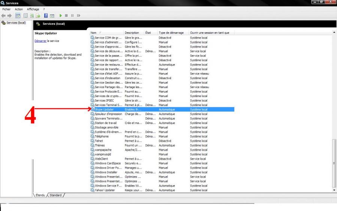This screenshot has height=211, width=337.
Task: Click the Export list toolbar icon
Action: (x=37, y=16)
